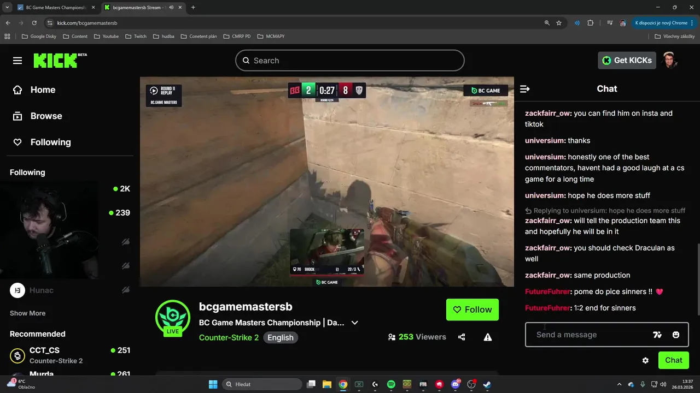Open media controls in toolbar
The height and width of the screenshot is (393, 700).
pos(609,23)
